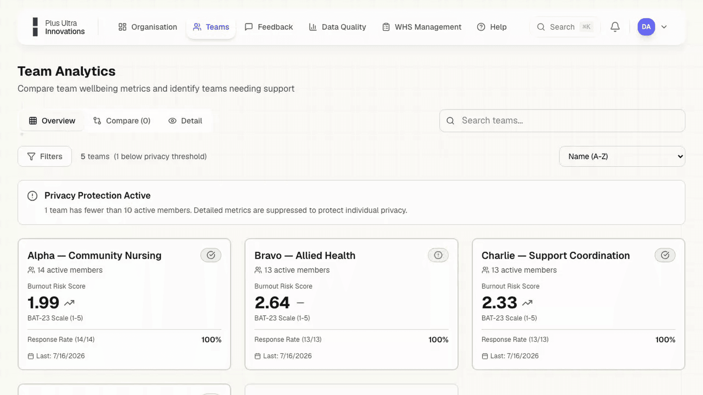
Task: Click the flat trend dash next to 2.64
Action: pos(300,303)
